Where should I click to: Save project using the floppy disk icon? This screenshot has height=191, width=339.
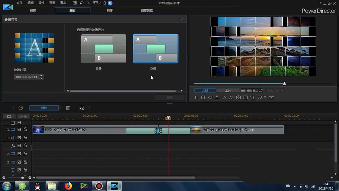[x=75, y=3]
